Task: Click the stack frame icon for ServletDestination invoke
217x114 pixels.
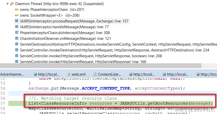Action: coord(17,44)
